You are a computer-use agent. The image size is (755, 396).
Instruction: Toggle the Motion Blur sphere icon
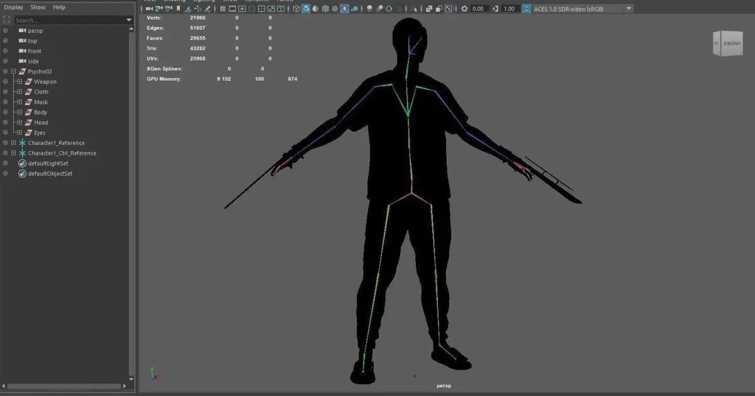(379, 9)
